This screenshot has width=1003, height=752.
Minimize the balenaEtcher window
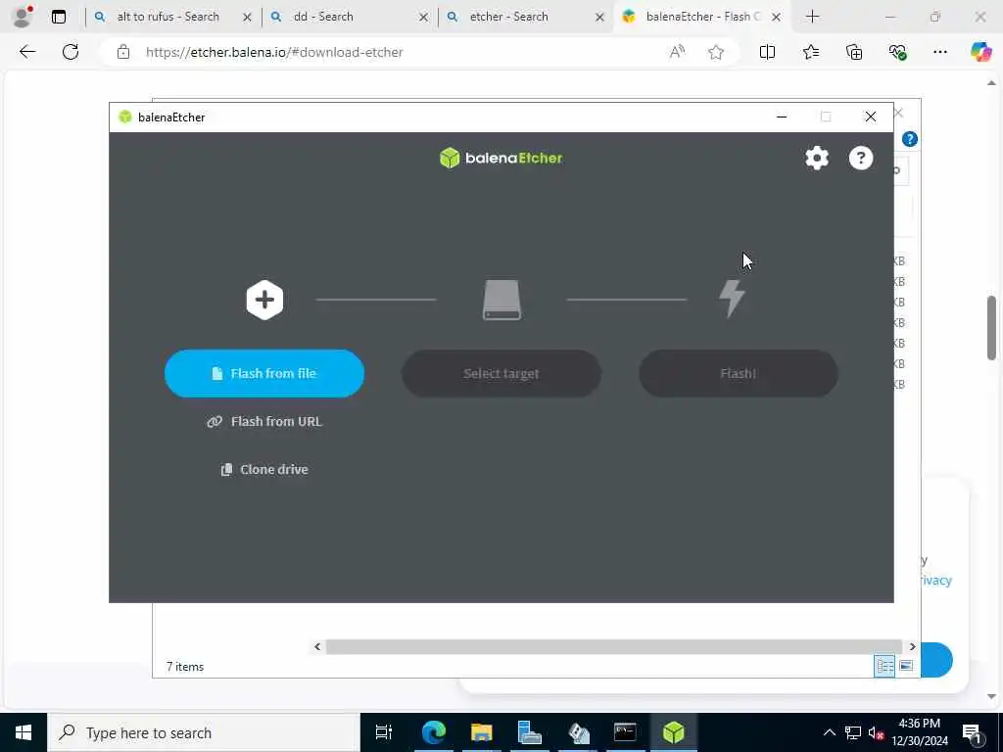782,117
